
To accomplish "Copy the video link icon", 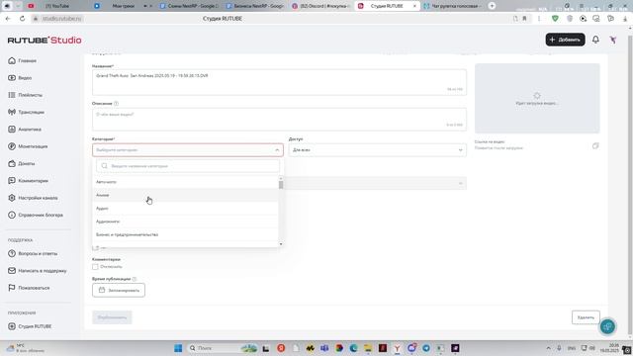I will (595, 145).
